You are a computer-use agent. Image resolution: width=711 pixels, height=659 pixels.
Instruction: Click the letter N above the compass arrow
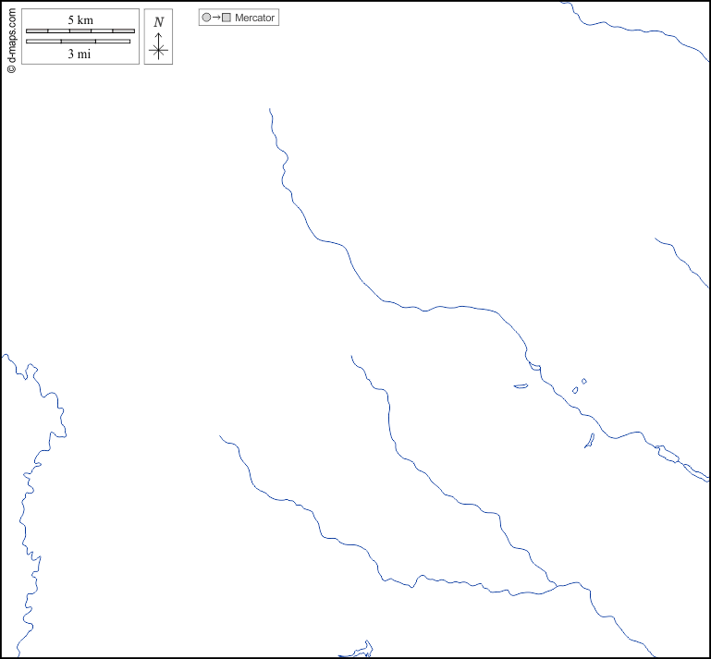158,22
